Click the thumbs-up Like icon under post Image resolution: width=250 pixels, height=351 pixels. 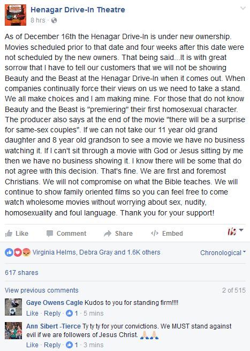(x=9, y=234)
